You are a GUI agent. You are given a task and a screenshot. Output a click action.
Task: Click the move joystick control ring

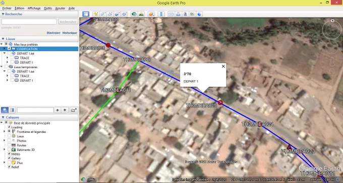[x=332, y=48]
